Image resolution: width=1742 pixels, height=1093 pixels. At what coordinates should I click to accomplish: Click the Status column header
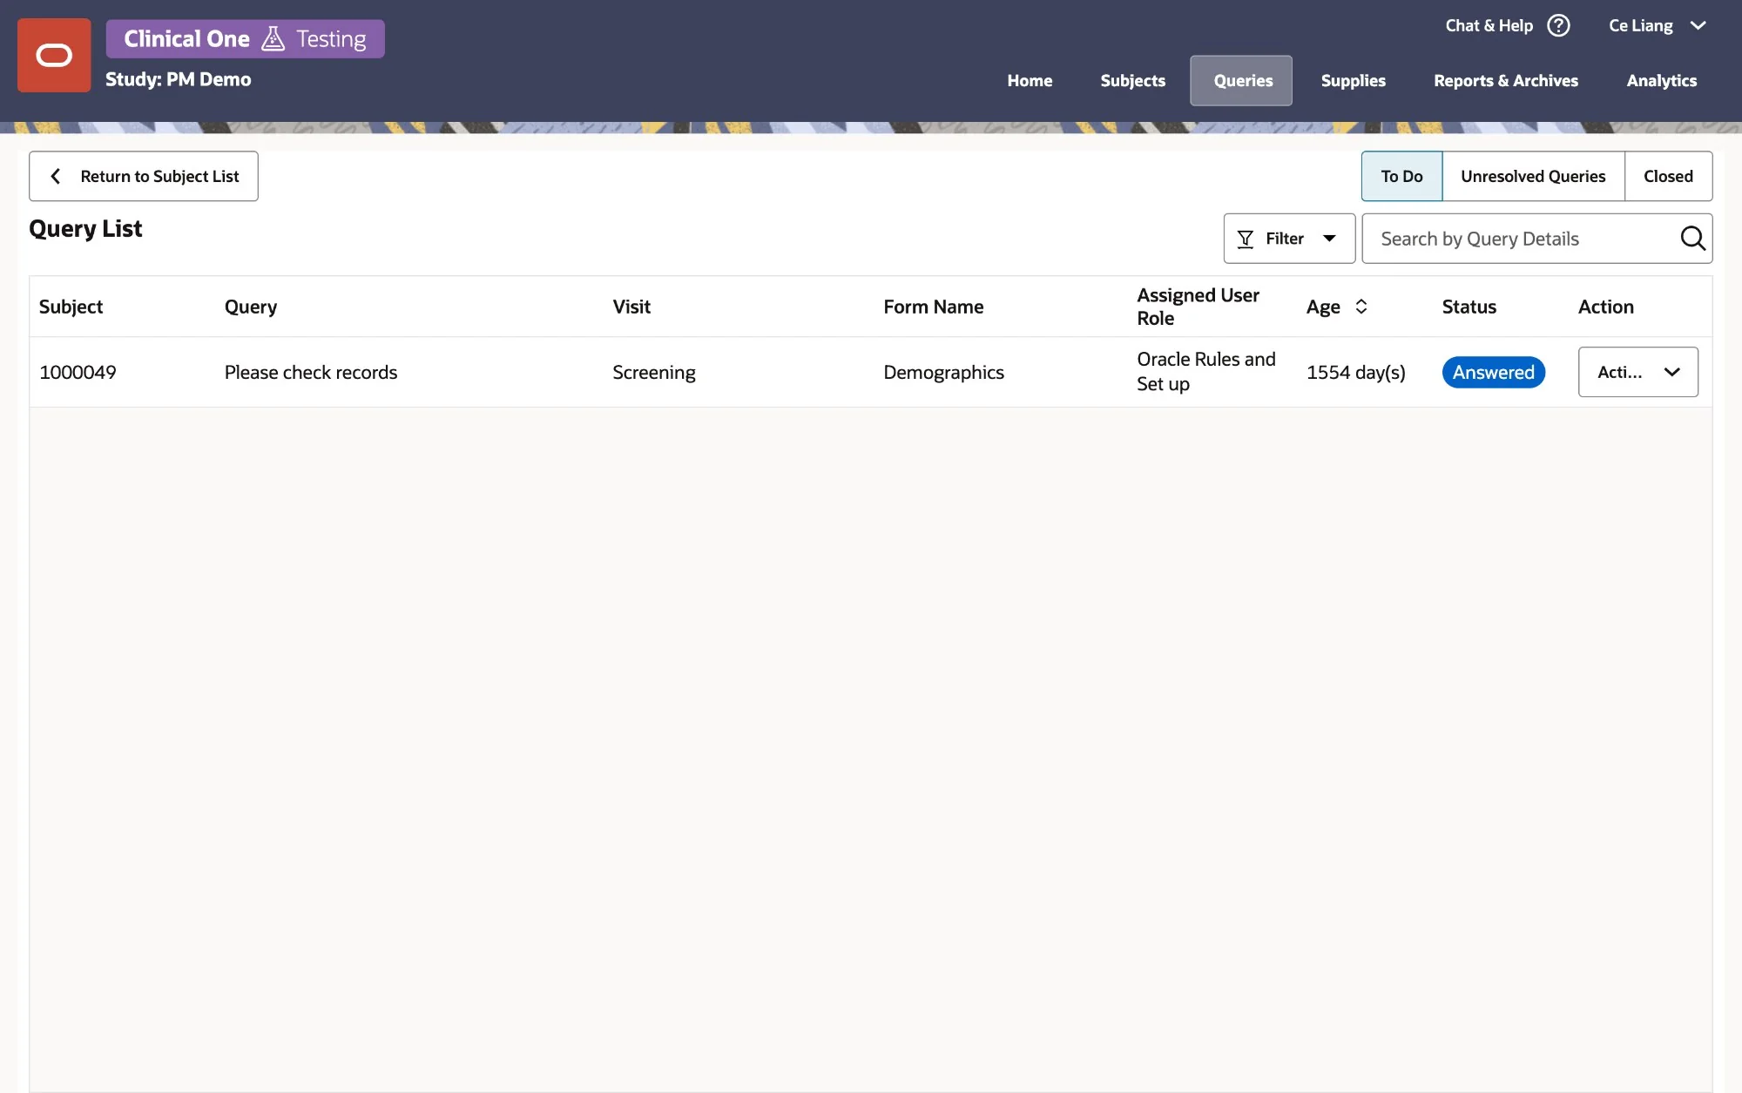pos(1469,307)
